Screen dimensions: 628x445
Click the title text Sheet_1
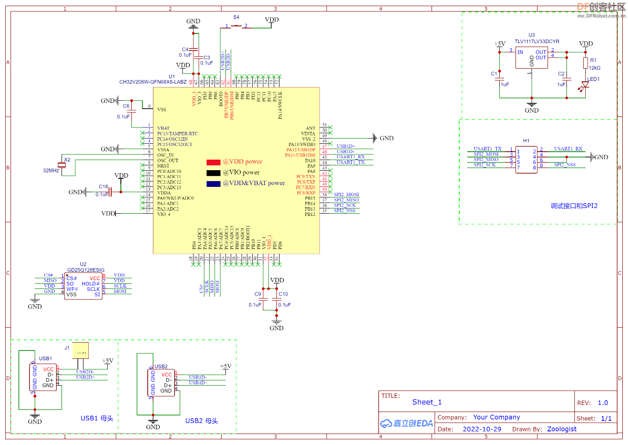click(427, 402)
